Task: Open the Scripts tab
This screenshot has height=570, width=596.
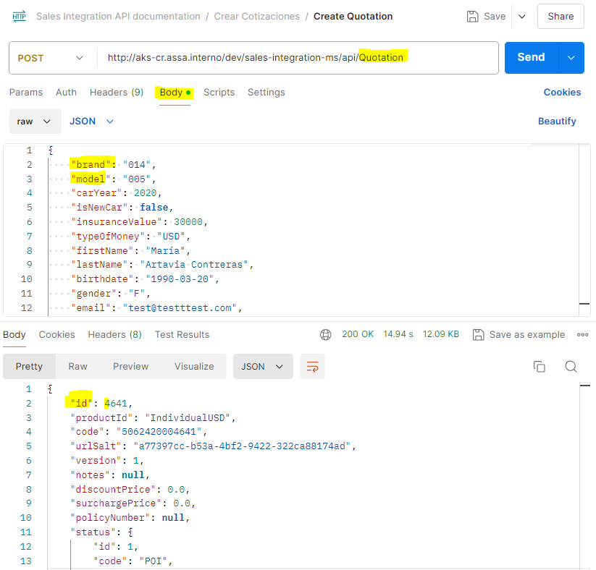Action: point(219,93)
